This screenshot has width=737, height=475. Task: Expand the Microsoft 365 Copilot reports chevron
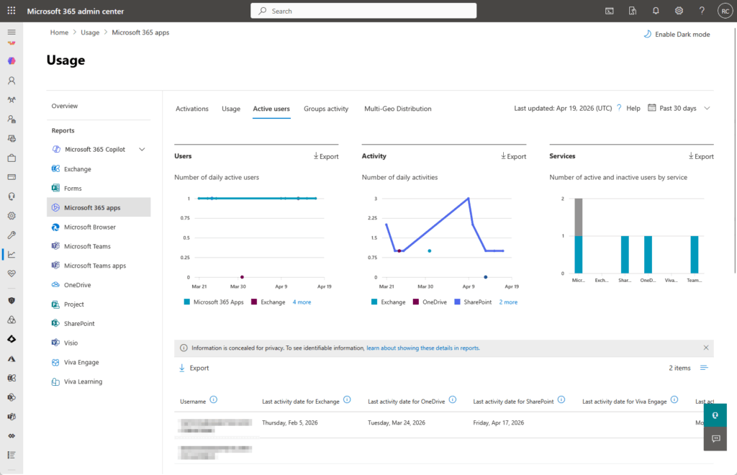tap(142, 150)
